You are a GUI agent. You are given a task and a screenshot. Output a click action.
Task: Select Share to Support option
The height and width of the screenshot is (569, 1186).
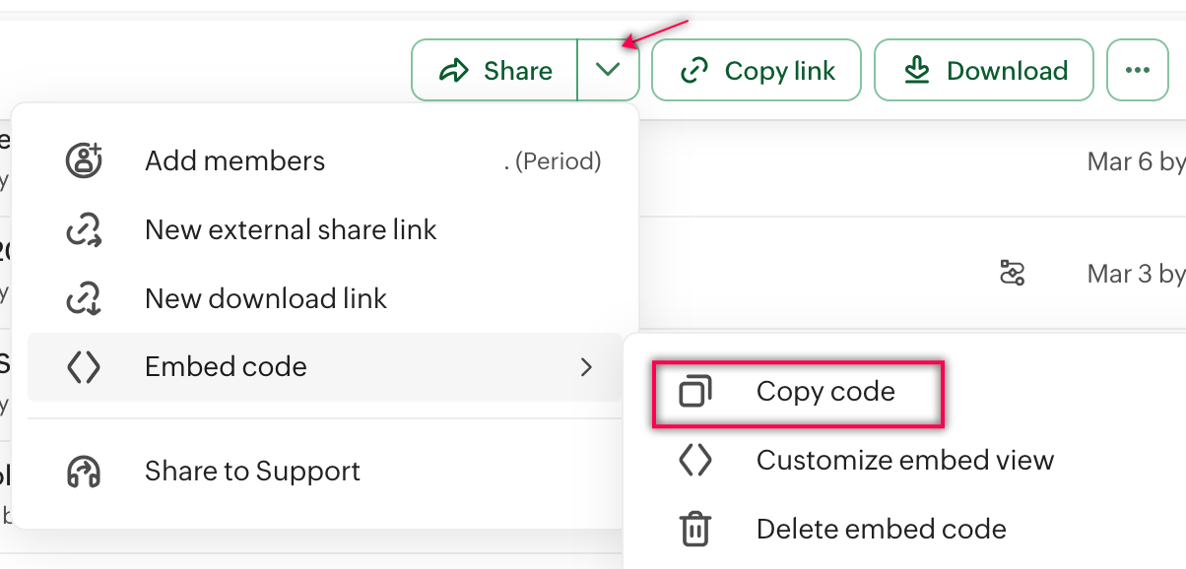coord(252,472)
